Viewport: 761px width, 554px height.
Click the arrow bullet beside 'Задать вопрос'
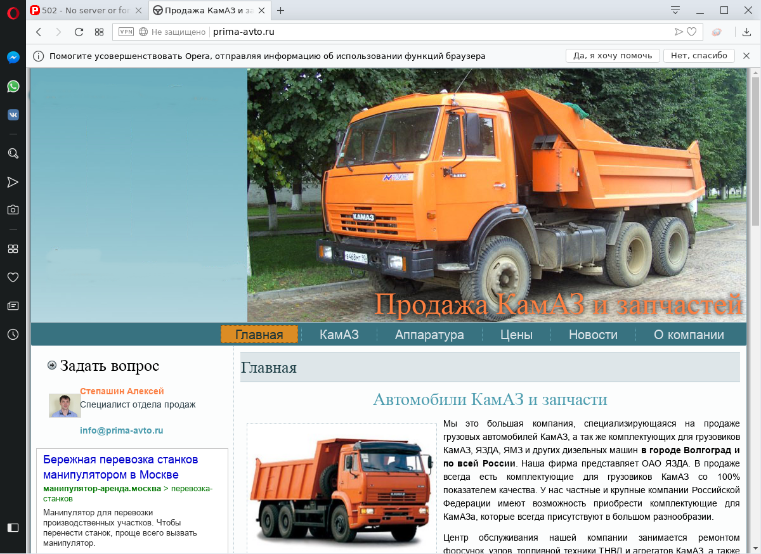(x=52, y=365)
